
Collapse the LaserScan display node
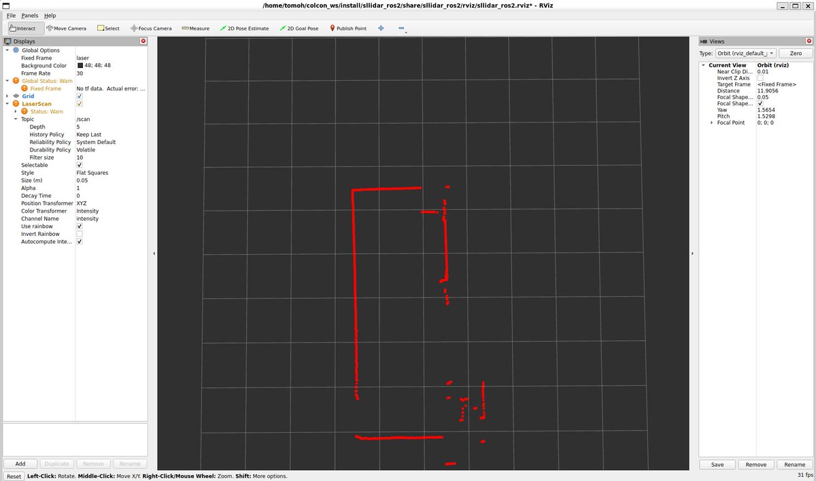pyautogui.click(x=7, y=104)
